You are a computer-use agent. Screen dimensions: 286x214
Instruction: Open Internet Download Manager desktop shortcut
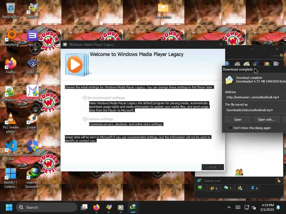[32, 178]
